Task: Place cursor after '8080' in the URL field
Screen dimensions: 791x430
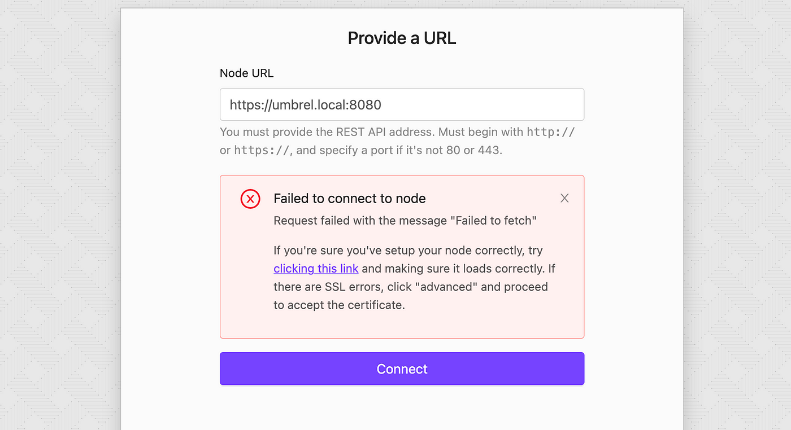Action: tap(383, 104)
